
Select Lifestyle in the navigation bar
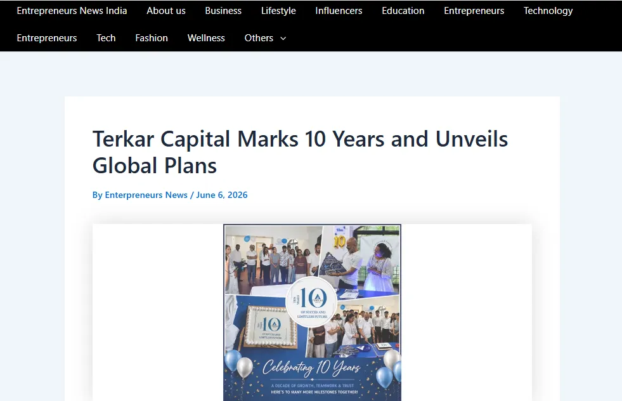278,11
